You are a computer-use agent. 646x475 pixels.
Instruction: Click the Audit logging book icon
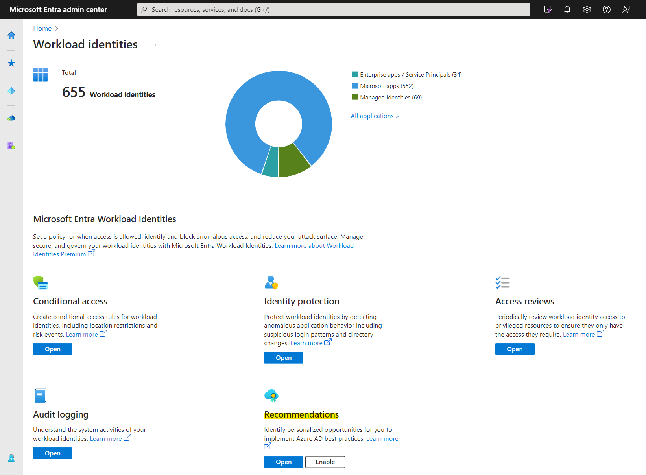(41, 396)
